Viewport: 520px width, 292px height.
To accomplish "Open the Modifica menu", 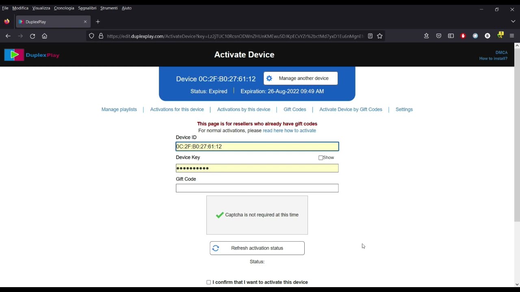I will click(x=20, y=8).
